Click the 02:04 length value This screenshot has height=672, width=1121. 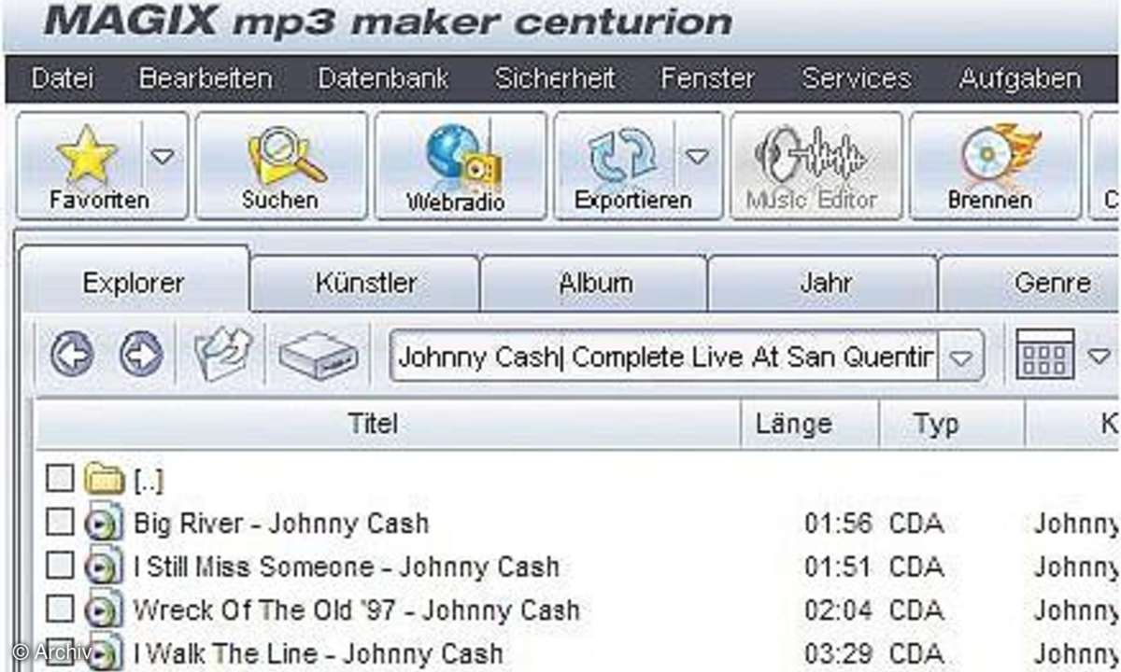[x=838, y=610]
